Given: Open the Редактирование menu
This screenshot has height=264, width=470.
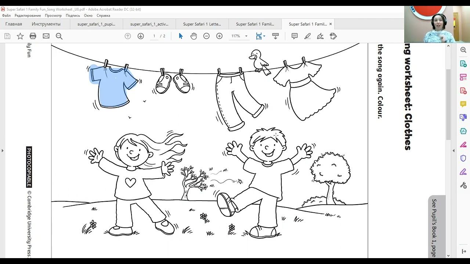Looking at the screenshot, I should point(28,16).
